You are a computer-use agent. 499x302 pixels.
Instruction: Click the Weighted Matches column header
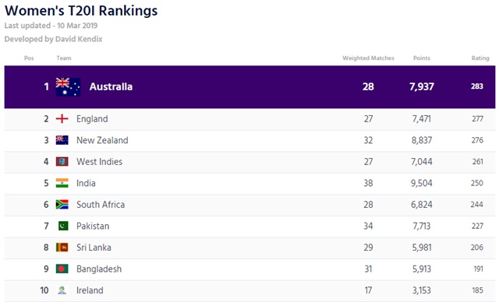(368, 58)
